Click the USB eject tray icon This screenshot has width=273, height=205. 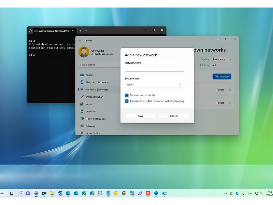(231, 193)
